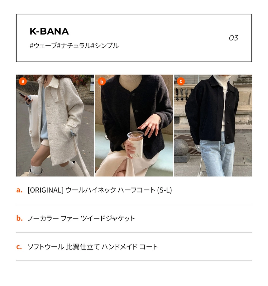Image resolution: width=268 pixels, height=286 pixels.
Task: Select the hashtag line #ウェーブ#ナチュラル#シンプル
Action: point(74,45)
